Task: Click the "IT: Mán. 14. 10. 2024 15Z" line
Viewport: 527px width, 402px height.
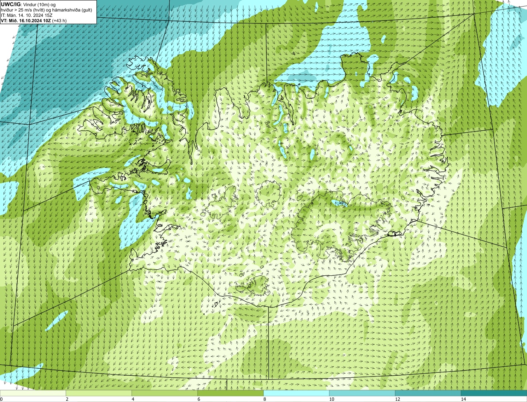Action: [x=26, y=15]
